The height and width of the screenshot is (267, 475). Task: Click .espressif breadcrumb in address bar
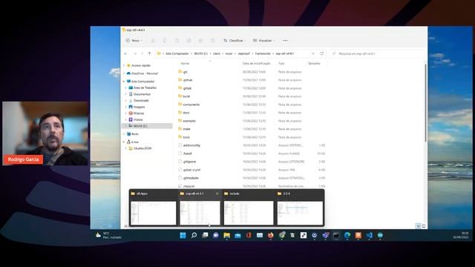click(244, 53)
